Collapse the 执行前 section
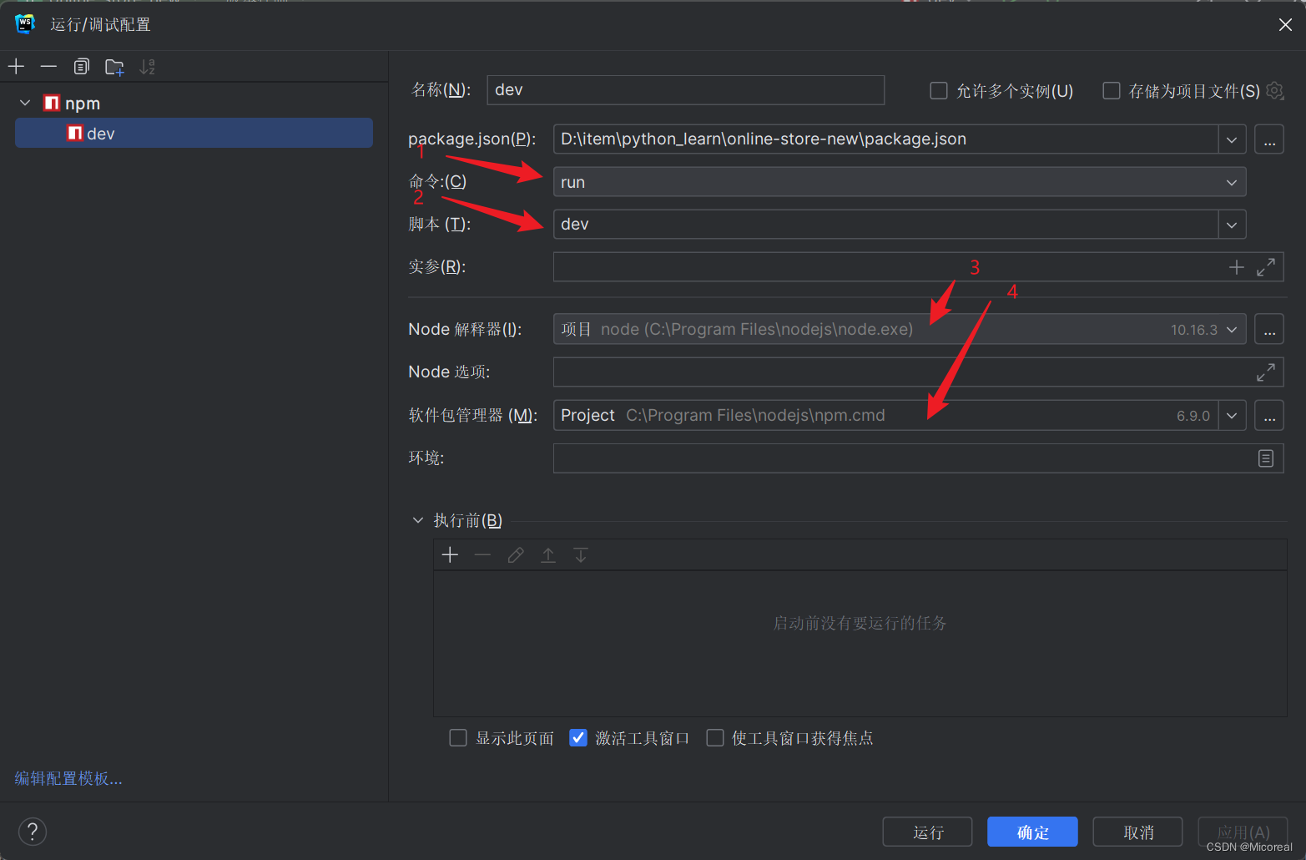The height and width of the screenshot is (860, 1306). [x=418, y=520]
